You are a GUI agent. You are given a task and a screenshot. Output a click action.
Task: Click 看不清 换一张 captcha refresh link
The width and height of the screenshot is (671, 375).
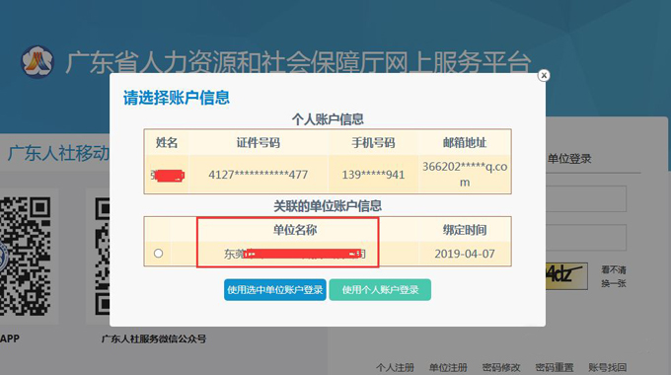pos(614,276)
